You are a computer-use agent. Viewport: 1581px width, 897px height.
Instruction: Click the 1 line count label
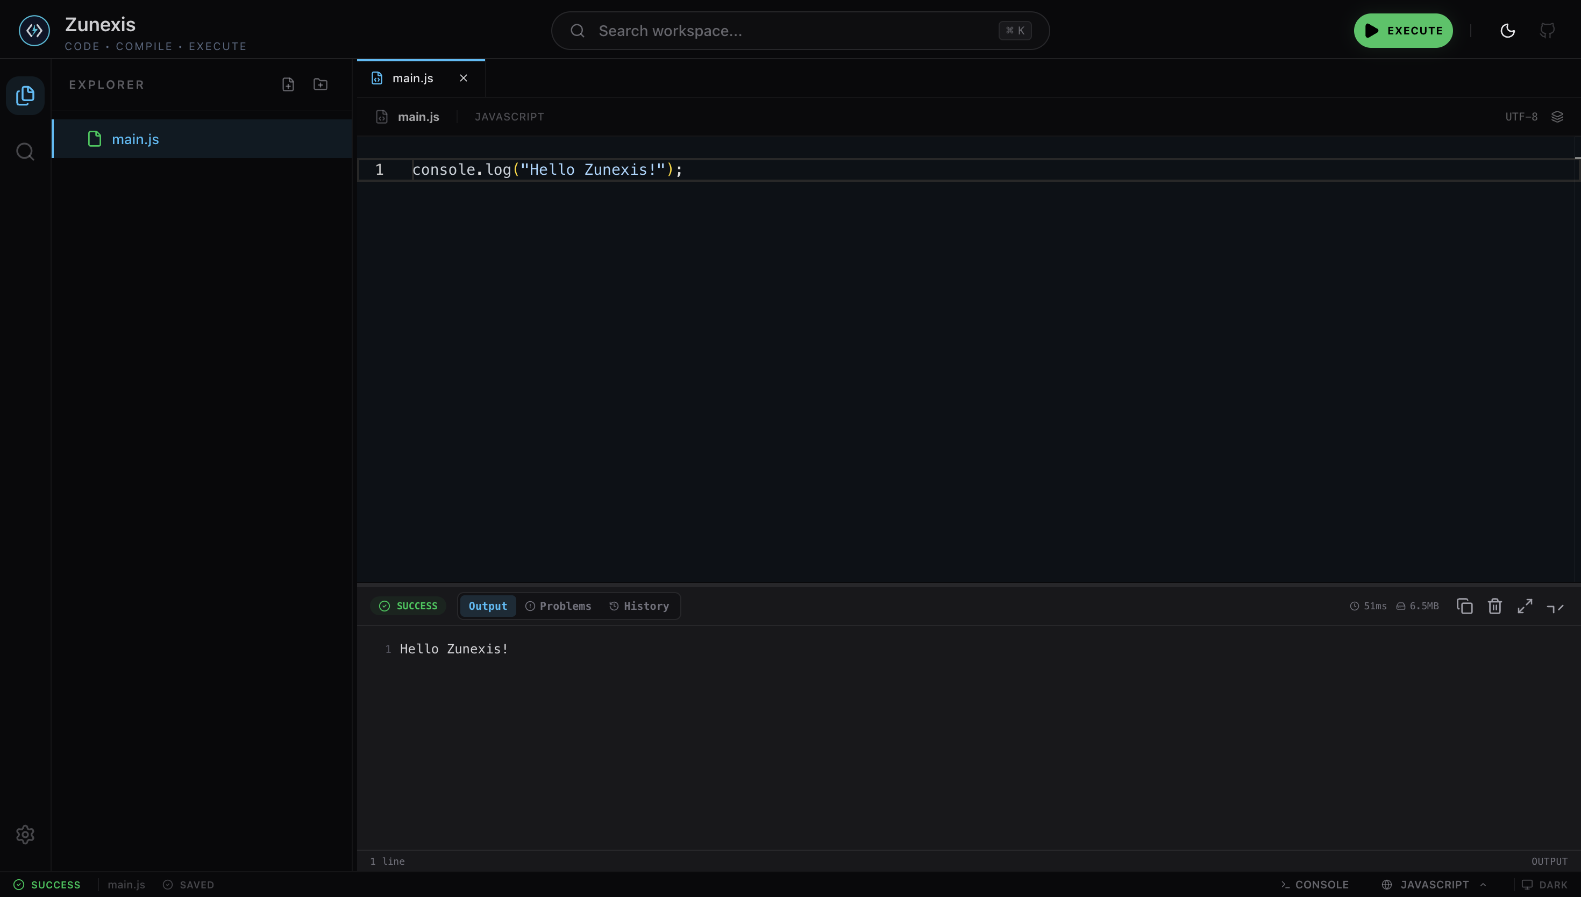coord(387,862)
